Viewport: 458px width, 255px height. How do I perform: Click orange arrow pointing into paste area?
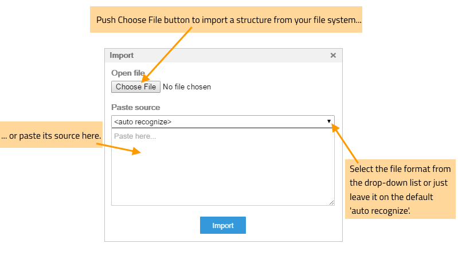[x=119, y=148]
